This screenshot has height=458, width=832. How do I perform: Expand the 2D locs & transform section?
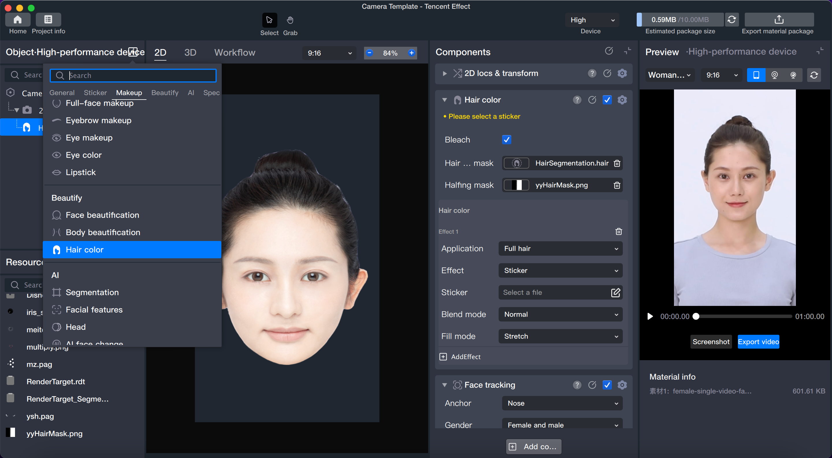[445, 74]
